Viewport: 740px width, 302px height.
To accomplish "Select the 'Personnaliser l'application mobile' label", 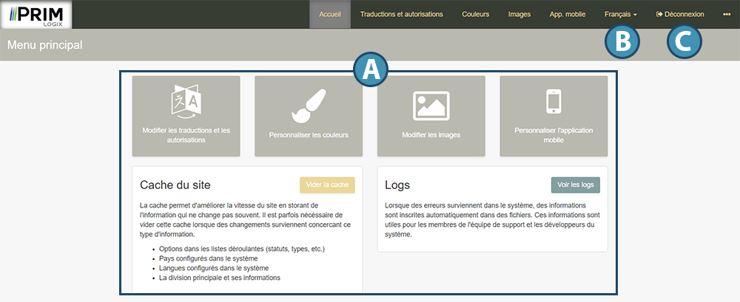I will (554, 134).
